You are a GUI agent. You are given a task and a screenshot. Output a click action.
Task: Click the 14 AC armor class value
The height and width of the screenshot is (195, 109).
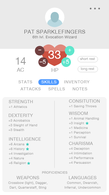coord(21,61)
